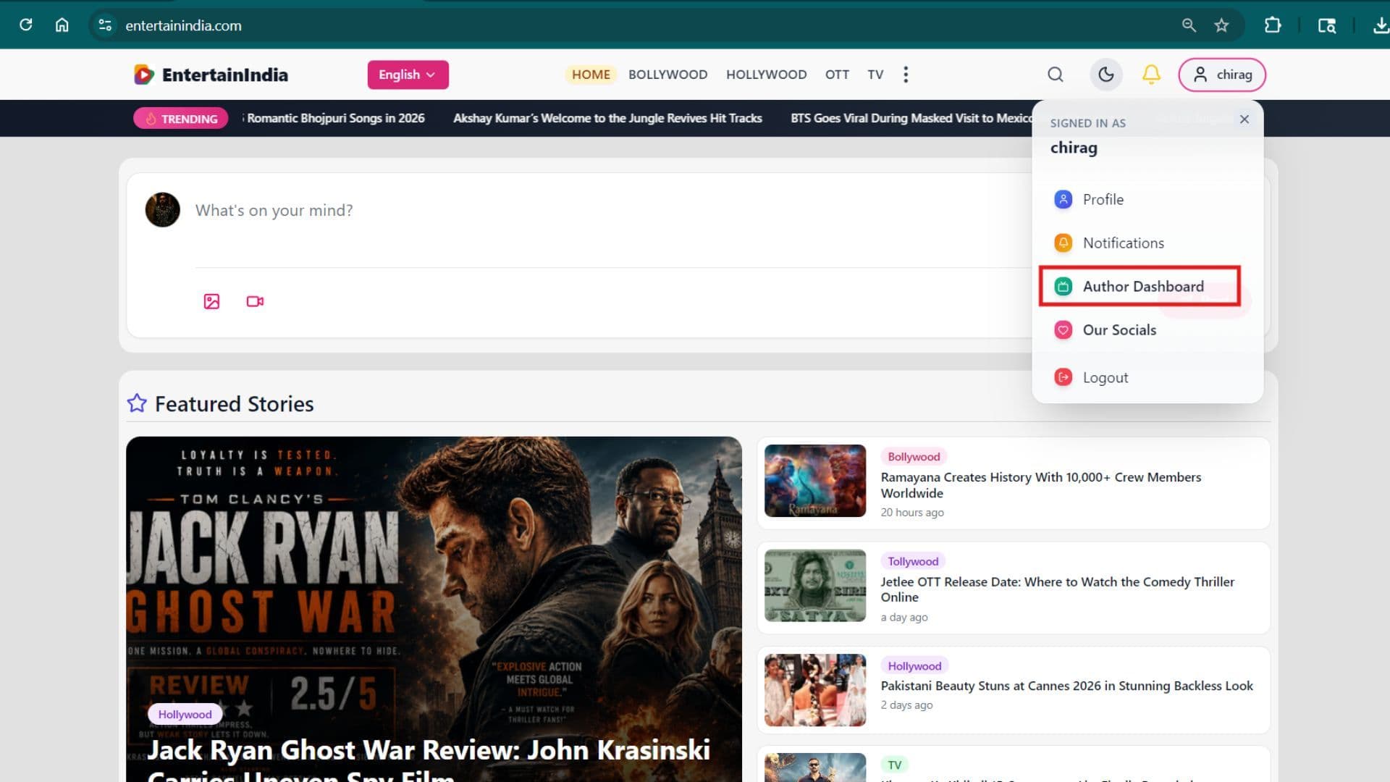The height and width of the screenshot is (782, 1390).
Task: Click the Tollywood category tag
Action: point(913,561)
